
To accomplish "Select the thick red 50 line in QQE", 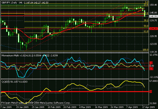I will coord(75,92).
